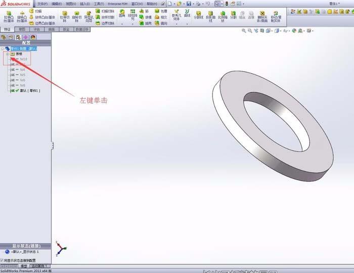Click the Project Curve (投影曲线) tool
Image resolution: width=354 pixels, height=273 pixels.
click(x=211, y=17)
